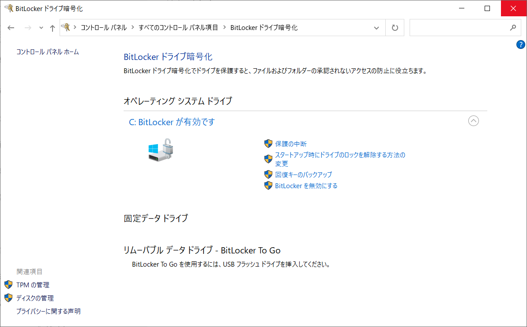Click the help question mark icon
The height and width of the screenshot is (327, 527).
coord(521,45)
